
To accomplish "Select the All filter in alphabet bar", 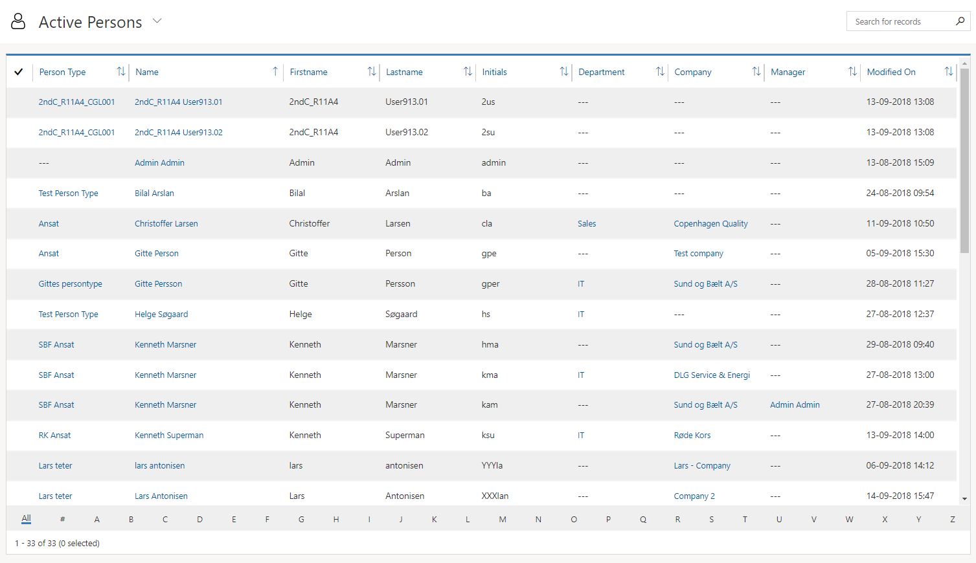I will [x=26, y=518].
